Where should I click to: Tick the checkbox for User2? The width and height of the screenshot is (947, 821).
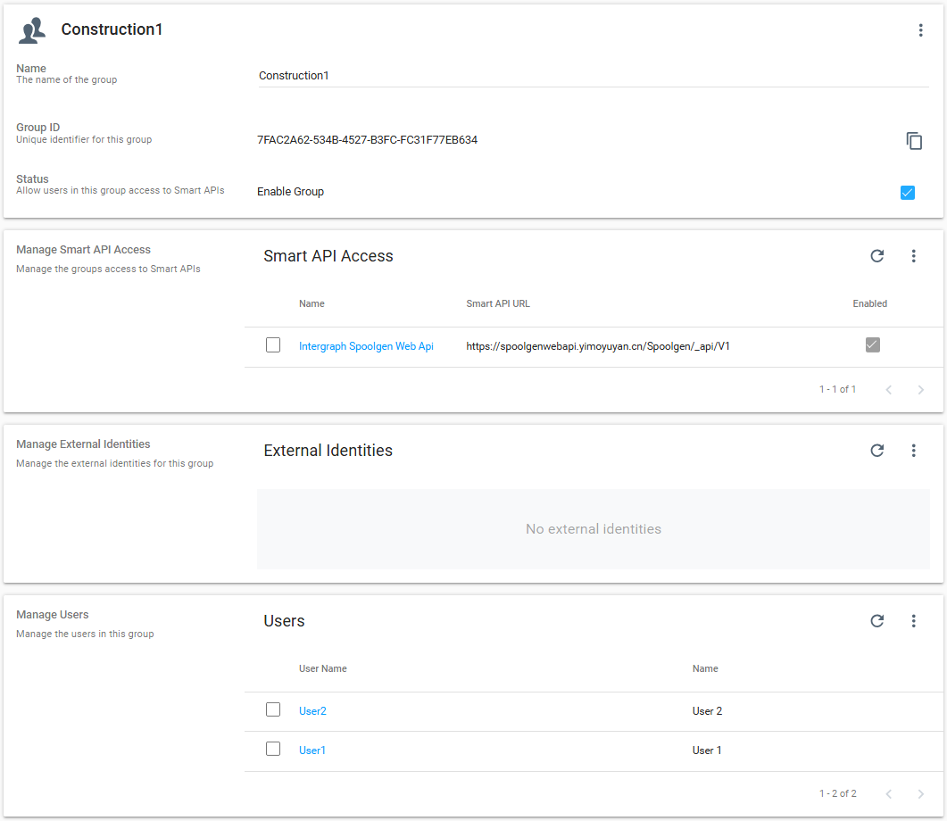(x=273, y=710)
